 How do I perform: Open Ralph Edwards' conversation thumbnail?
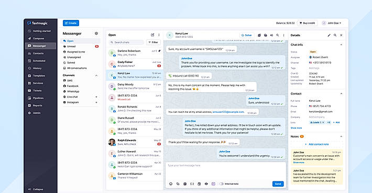point(112,142)
